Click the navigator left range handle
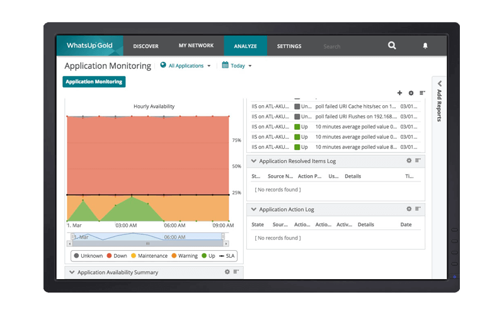The image size is (504, 315). pyautogui.click(x=72, y=237)
